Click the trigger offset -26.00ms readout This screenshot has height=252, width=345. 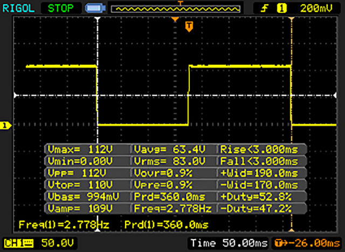click(307, 243)
